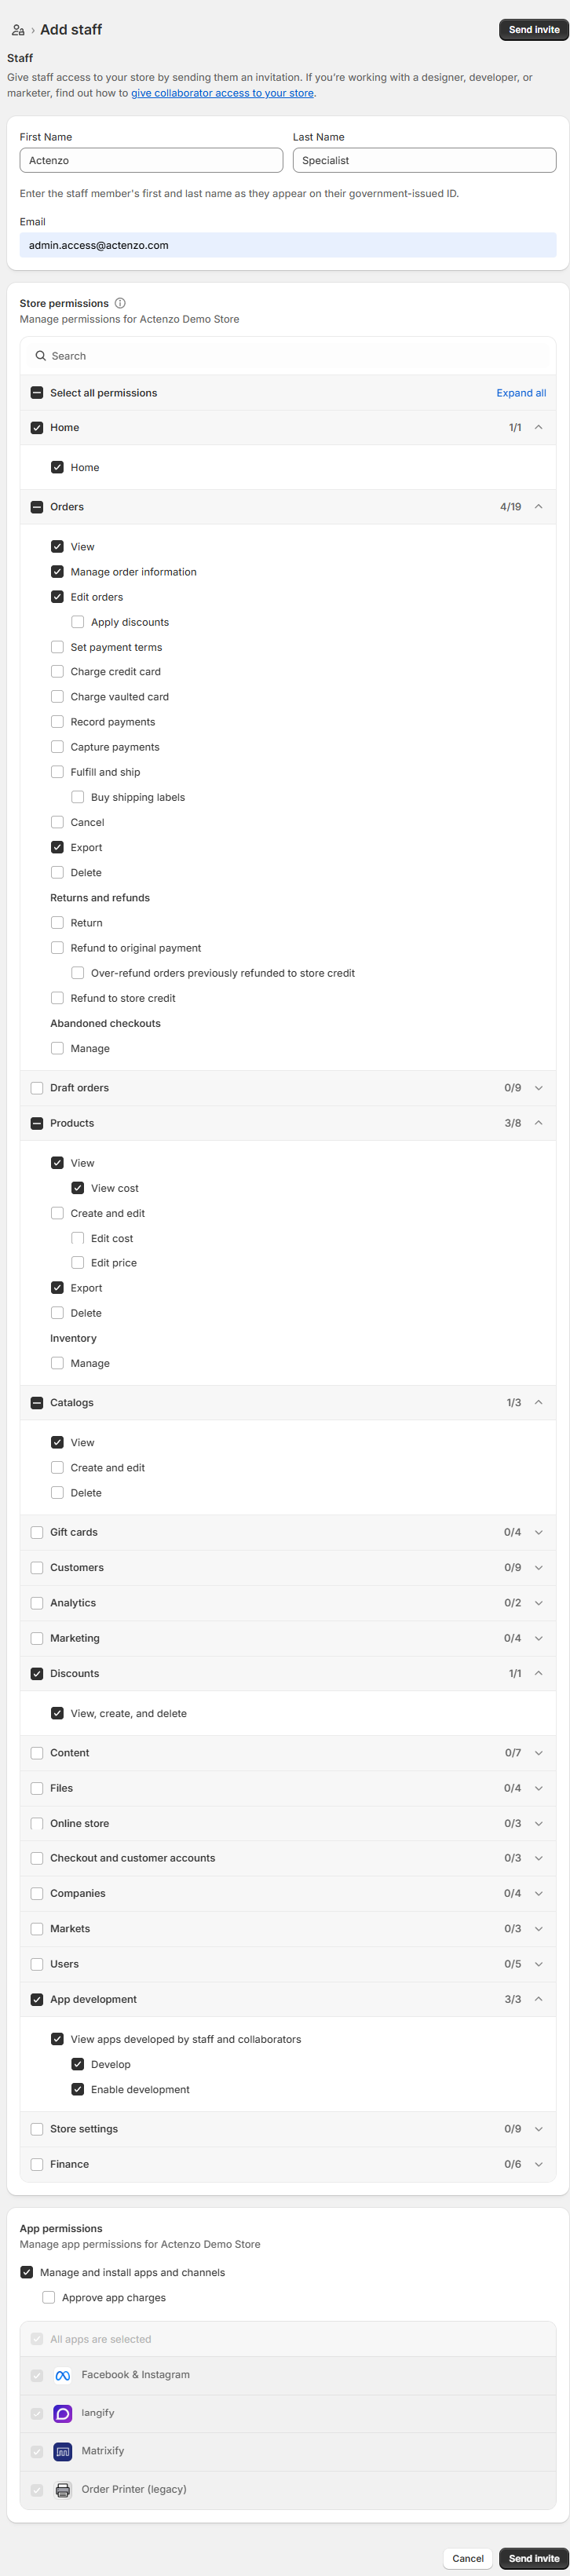Click Expand all link

[521, 393]
